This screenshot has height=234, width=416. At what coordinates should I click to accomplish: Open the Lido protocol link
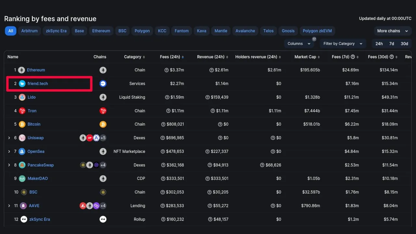pyautogui.click(x=32, y=97)
